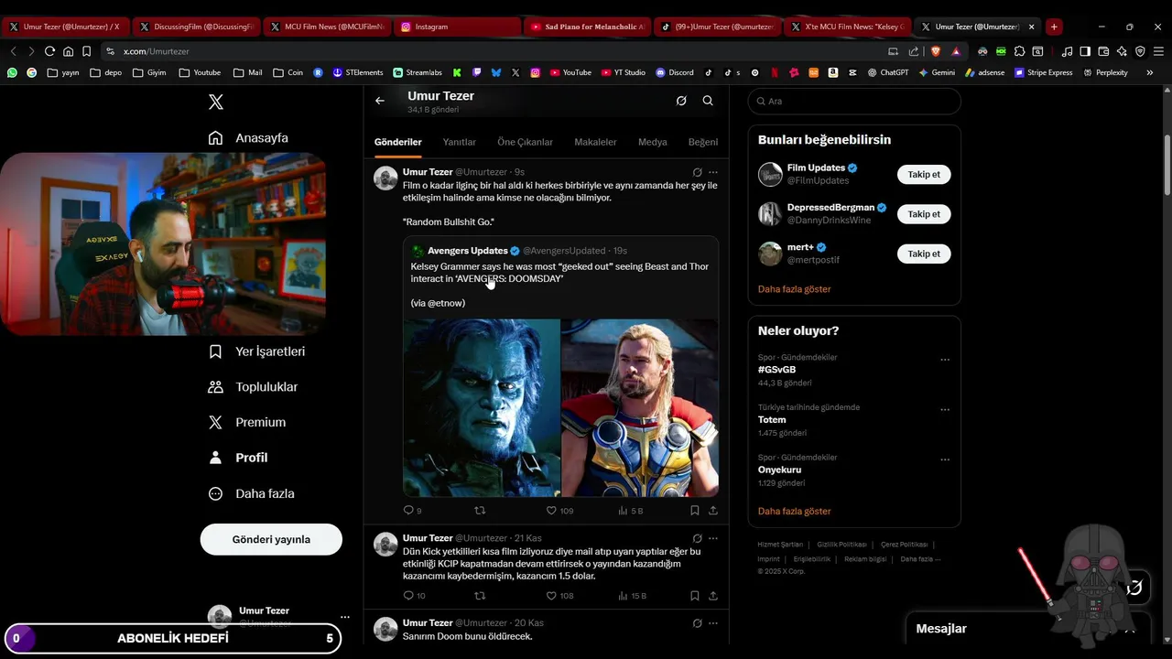
Task: Click the Brave Shields lion icon
Action: pos(936,51)
